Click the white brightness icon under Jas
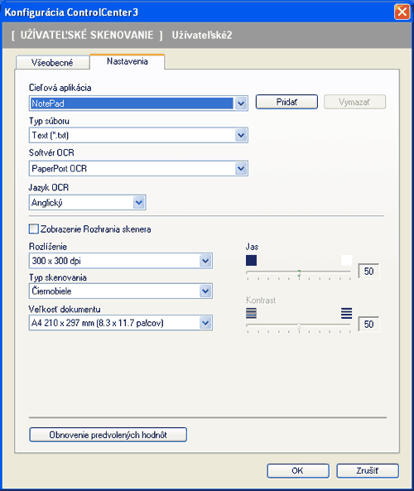 pos(346,260)
